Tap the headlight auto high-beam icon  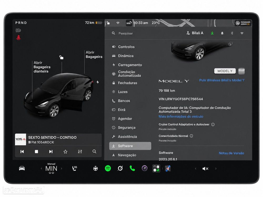coord(18,30)
